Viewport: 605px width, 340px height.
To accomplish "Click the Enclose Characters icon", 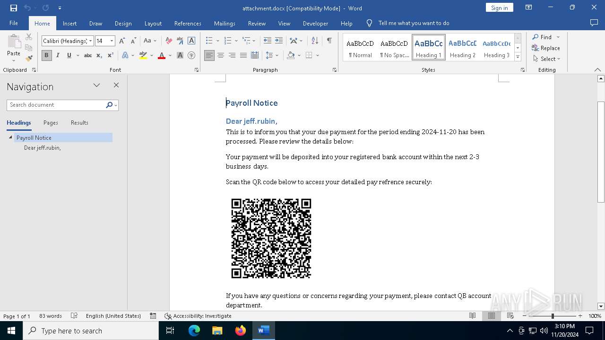I will (x=191, y=55).
